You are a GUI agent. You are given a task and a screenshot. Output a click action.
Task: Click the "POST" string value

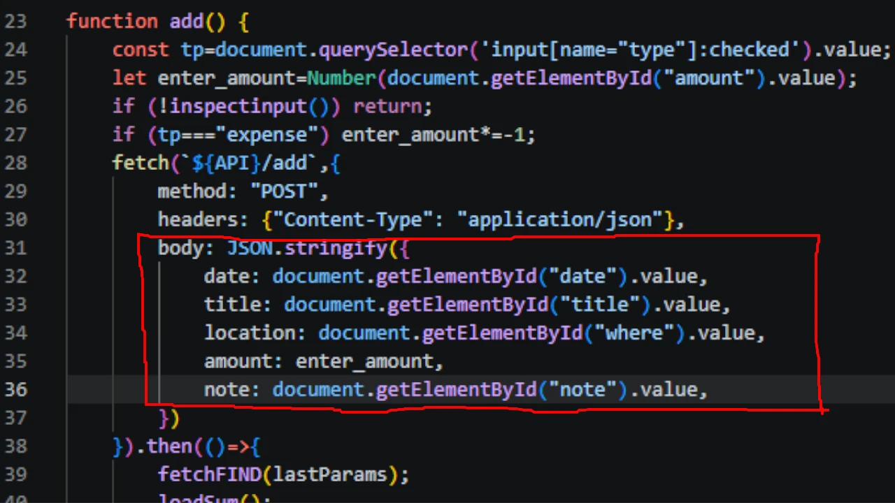pos(285,191)
